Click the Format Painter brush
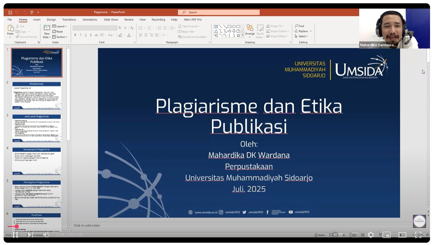433x245 pixels. (x=27, y=37)
